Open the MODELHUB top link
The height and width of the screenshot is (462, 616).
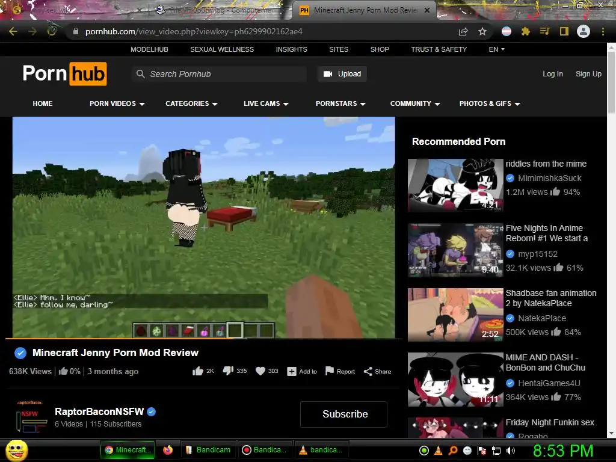[x=149, y=49]
